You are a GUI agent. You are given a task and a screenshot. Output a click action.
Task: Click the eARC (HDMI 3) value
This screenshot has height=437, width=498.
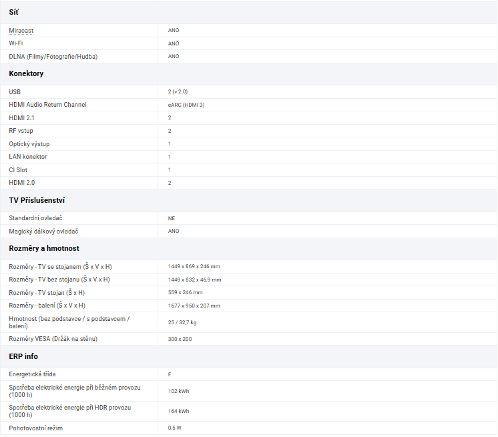click(186, 105)
